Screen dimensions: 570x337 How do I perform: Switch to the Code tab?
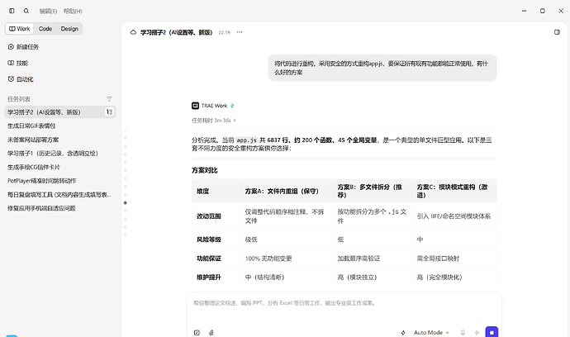coord(45,29)
